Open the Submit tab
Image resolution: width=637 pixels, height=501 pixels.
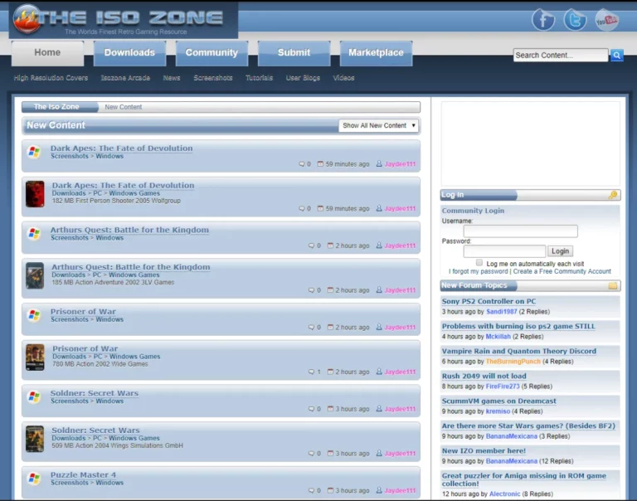click(294, 53)
